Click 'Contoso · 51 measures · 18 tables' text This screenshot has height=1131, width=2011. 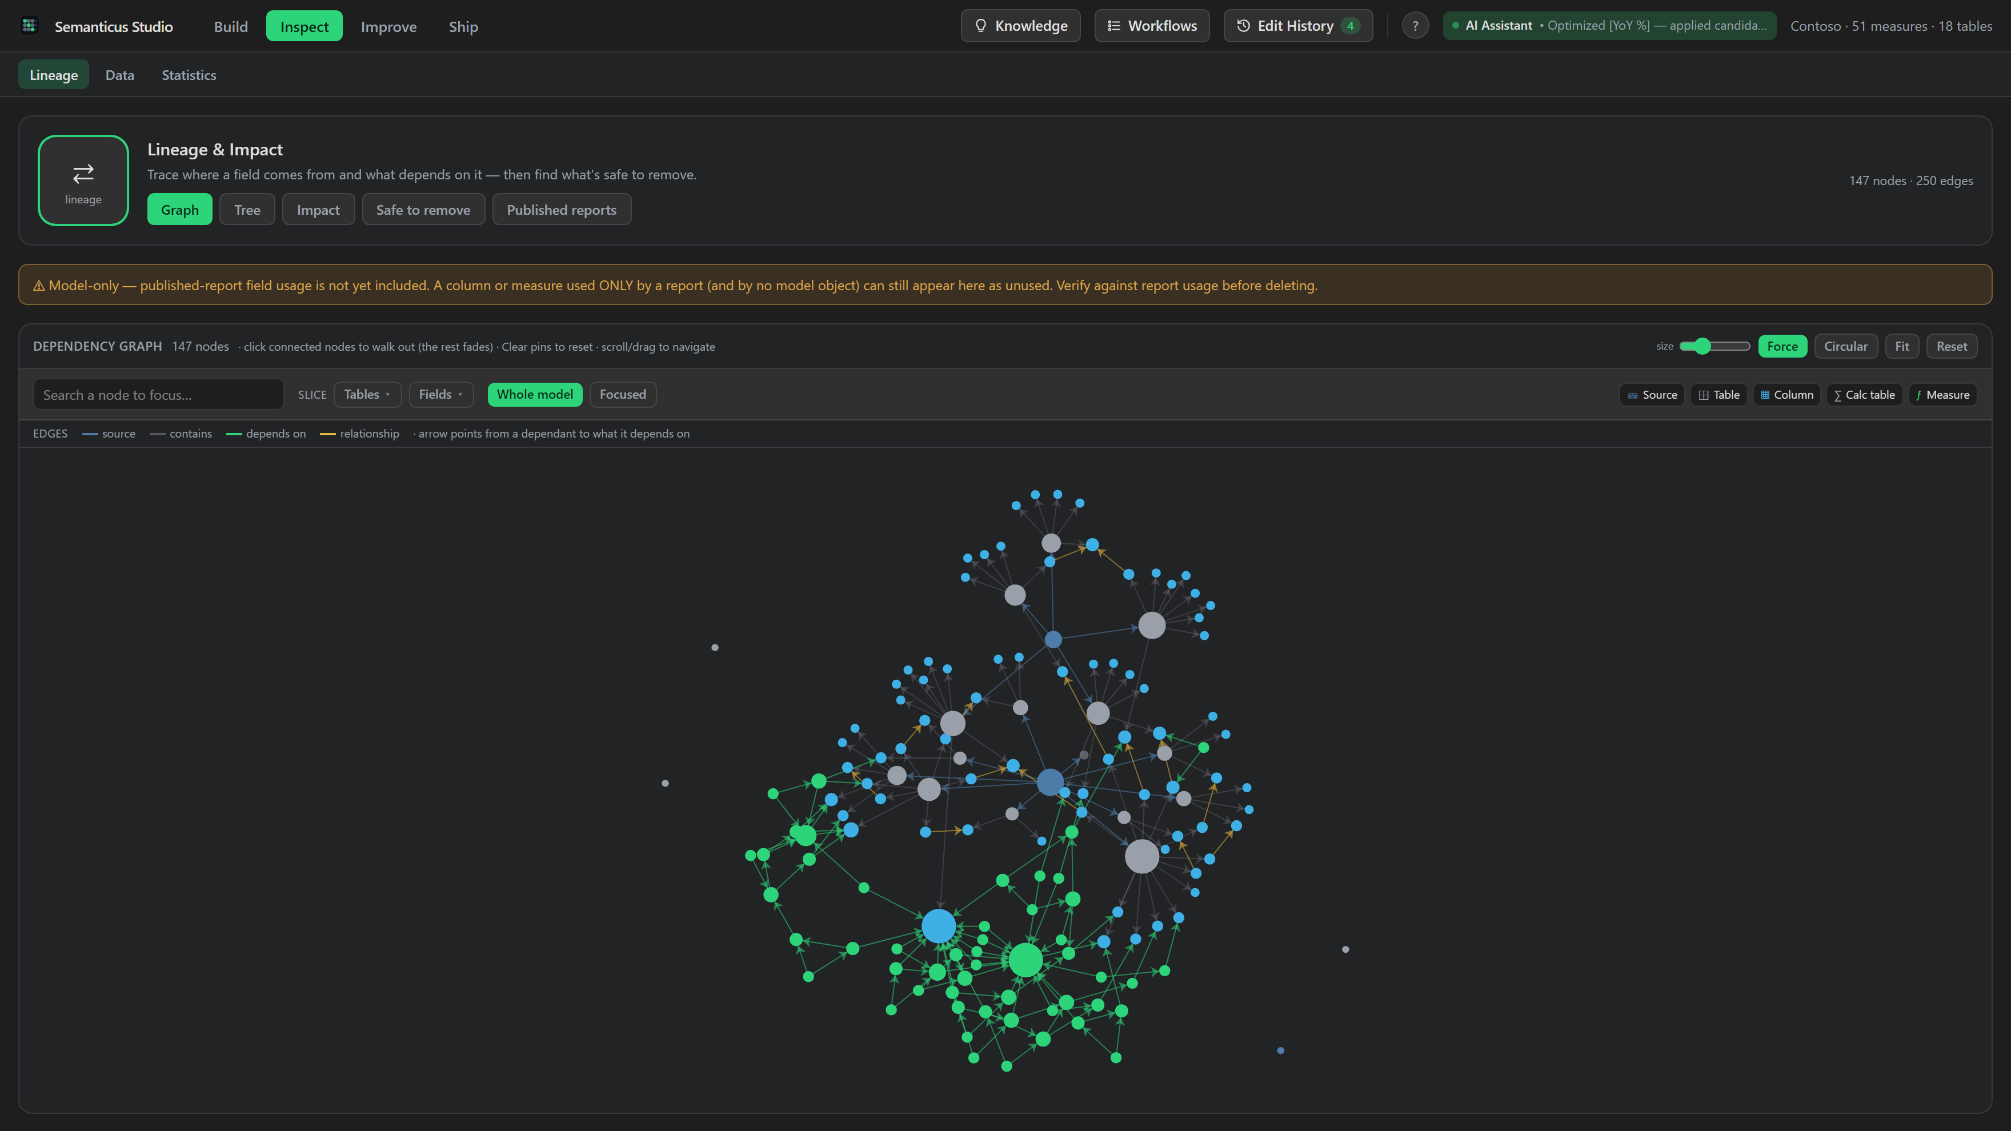[1891, 26]
